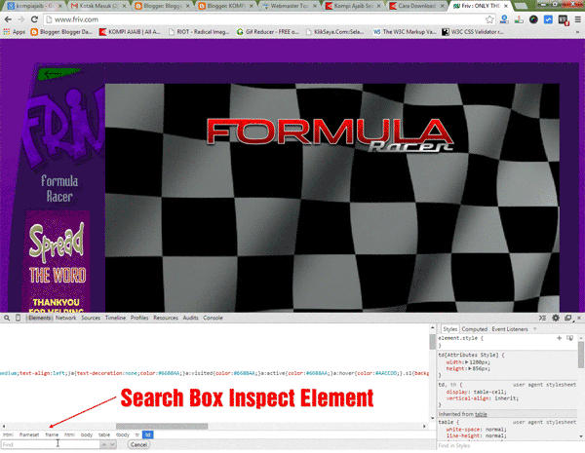Click the dark round extension icon
The height and width of the screenshot is (453, 585).
pyautogui.click(x=533, y=19)
